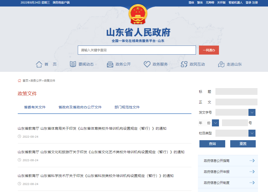Open 首 页 navigation item
The width and height of the screenshot is (268, 192).
50,64
